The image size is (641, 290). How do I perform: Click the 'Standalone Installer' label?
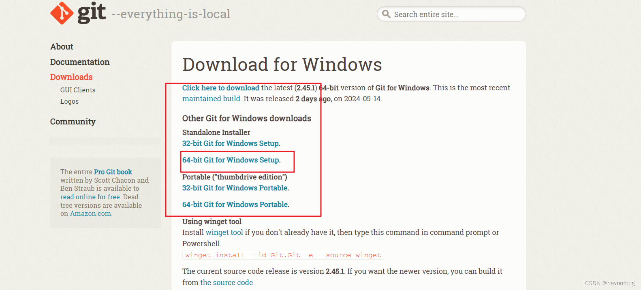[216, 132]
